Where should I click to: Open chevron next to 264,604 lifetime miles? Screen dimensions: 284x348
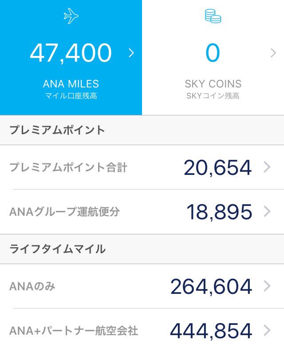click(x=267, y=286)
